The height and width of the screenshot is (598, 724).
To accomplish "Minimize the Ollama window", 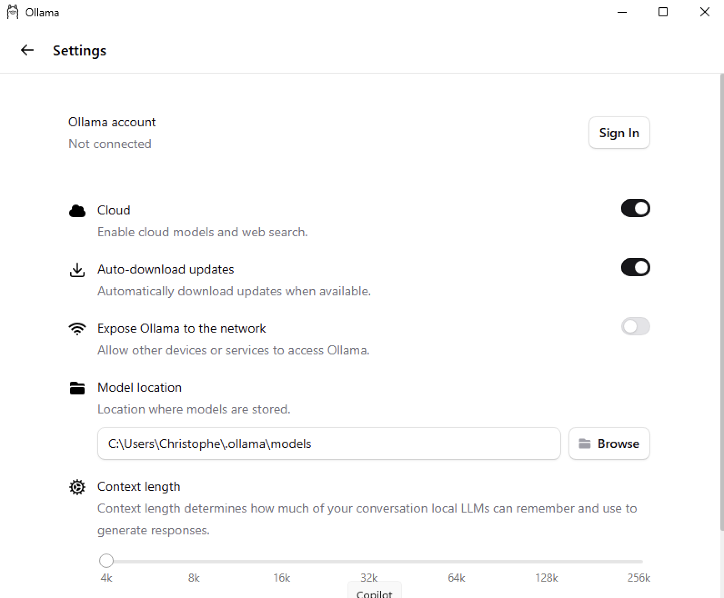I will 622,12.
